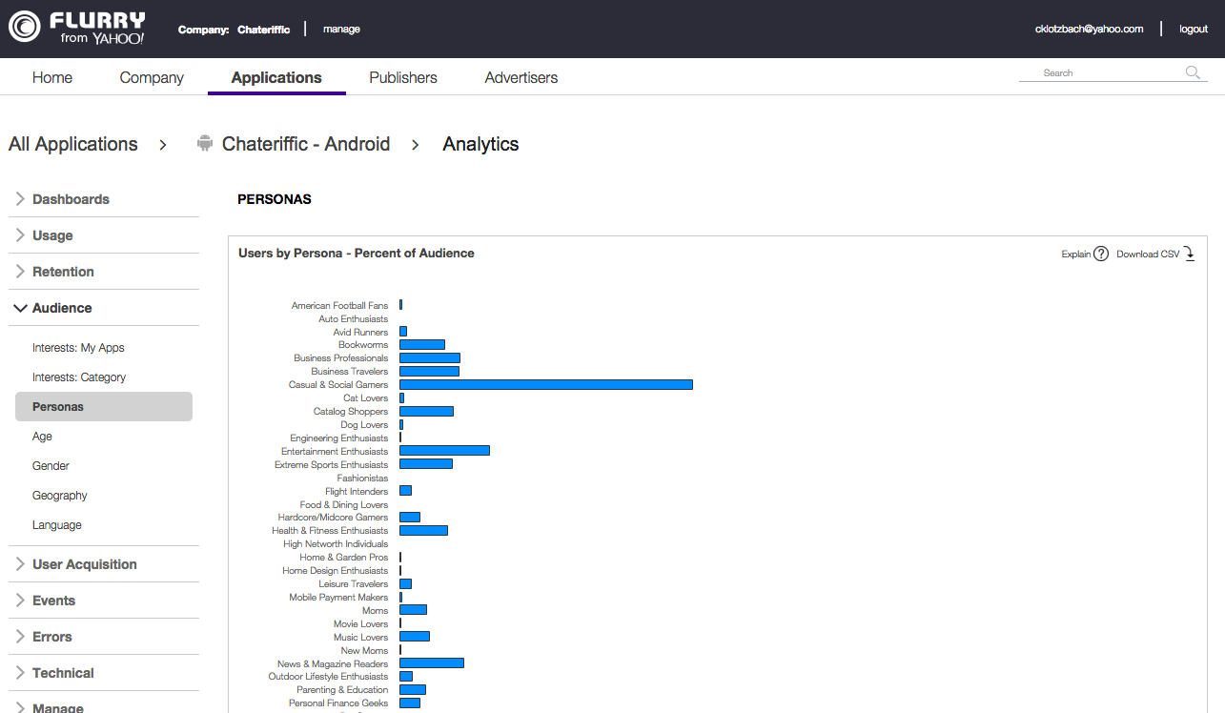Click the logout link
The height and width of the screenshot is (713, 1225).
pyautogui.click(x=1193, y=29)
